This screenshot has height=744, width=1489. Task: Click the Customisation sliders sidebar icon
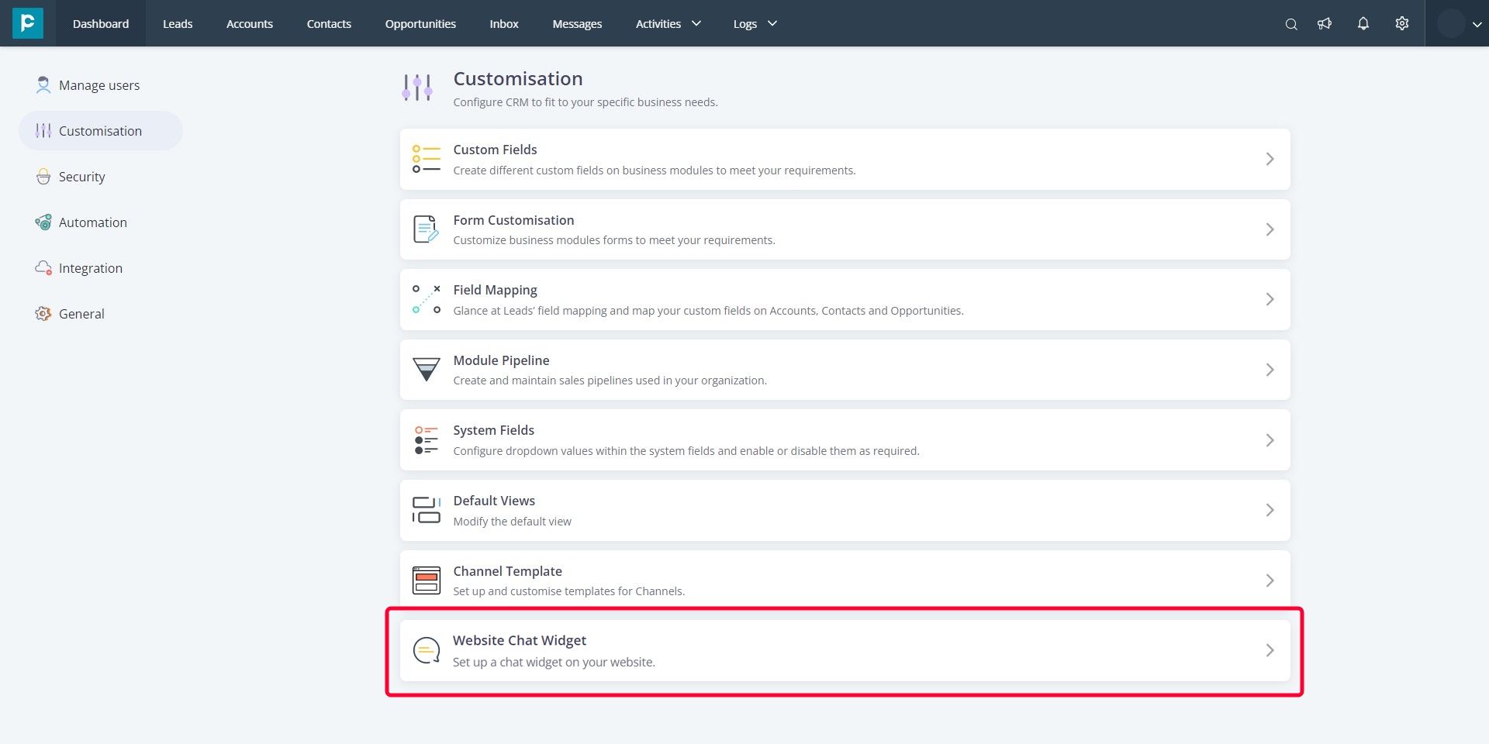point(43,131)
